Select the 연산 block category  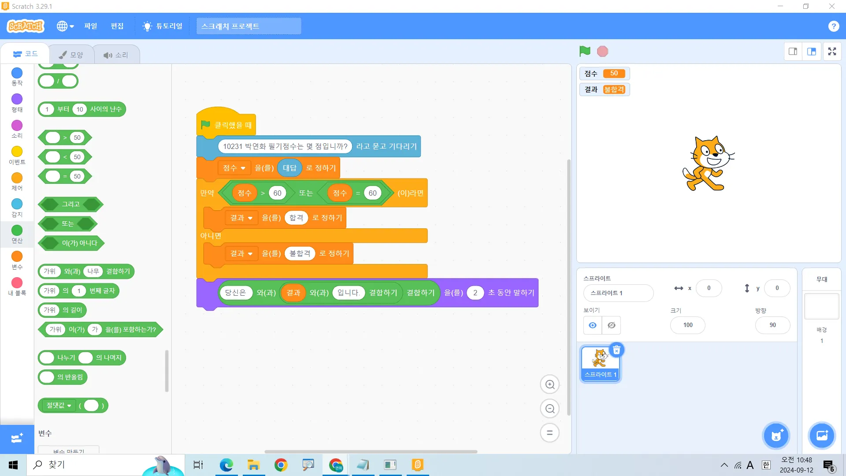(x=17, y=234)
